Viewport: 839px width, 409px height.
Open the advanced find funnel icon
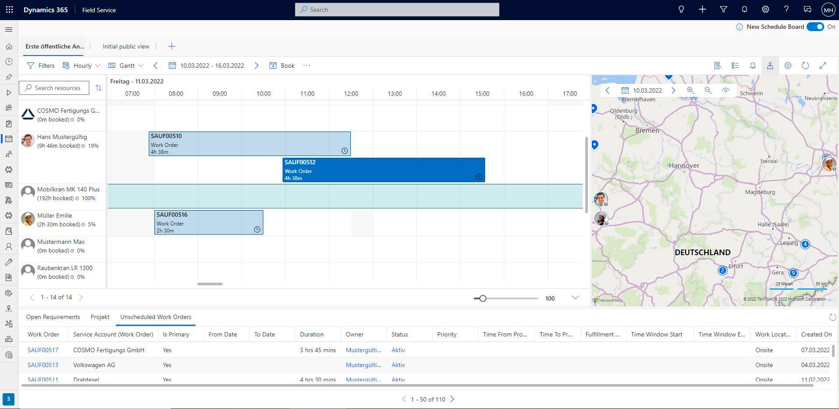(x=724, y=10)
